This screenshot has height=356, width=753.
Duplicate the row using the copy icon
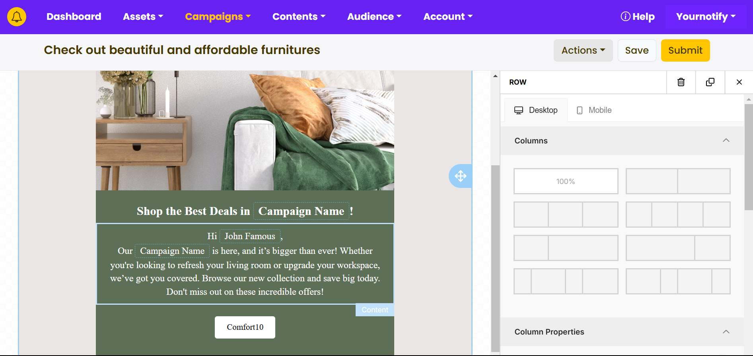tap(710, 82)
